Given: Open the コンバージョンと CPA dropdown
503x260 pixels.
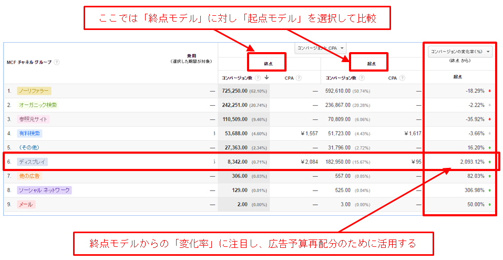Looking at the screenshot, I should [321, 48].
